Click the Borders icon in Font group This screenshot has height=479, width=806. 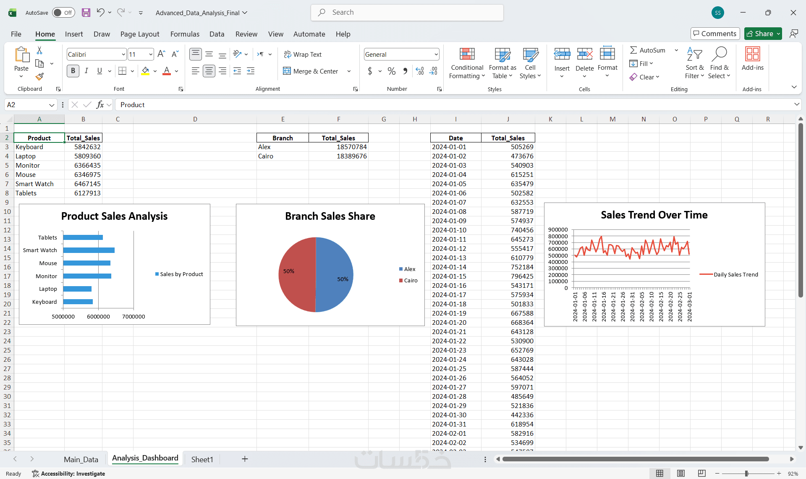pyautogui.click(x=122, y=71)
